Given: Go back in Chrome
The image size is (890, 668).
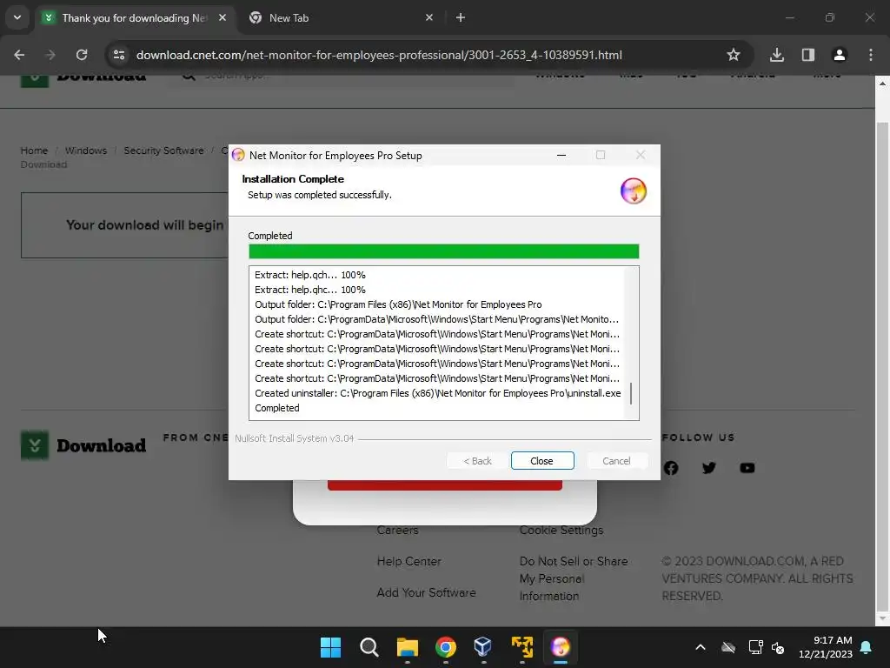Looking at the screenshot, I should tap(19, 55).
